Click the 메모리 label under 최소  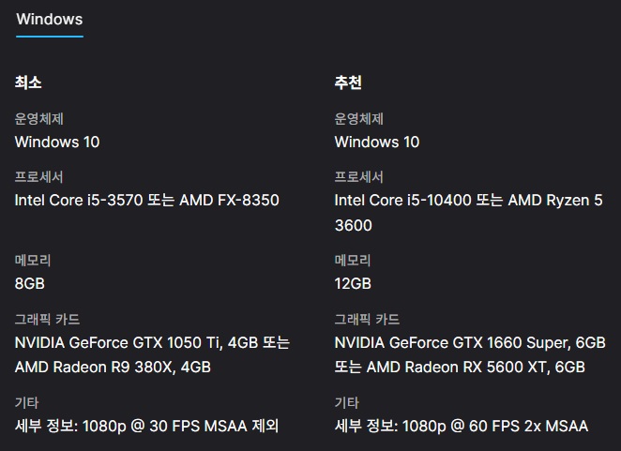pyautogui.click(x=34, y=260)
